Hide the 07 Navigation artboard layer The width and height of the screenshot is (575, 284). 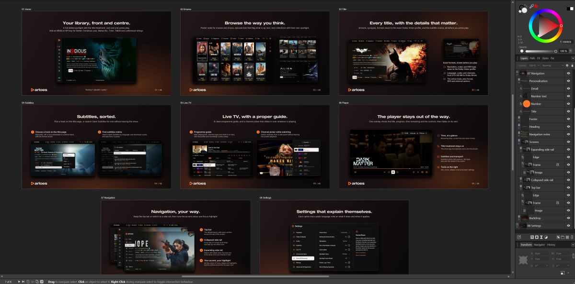[568, 73]
